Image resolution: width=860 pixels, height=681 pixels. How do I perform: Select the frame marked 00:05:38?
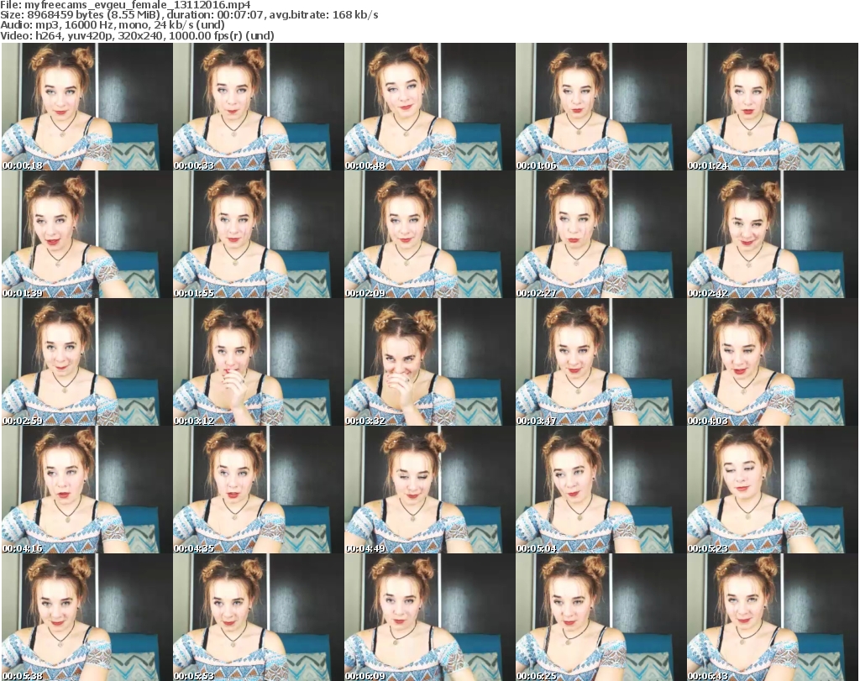87,619
